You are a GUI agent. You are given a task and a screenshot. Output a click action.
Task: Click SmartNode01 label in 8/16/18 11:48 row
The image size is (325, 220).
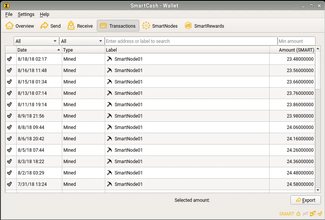[x=128, y=71]
